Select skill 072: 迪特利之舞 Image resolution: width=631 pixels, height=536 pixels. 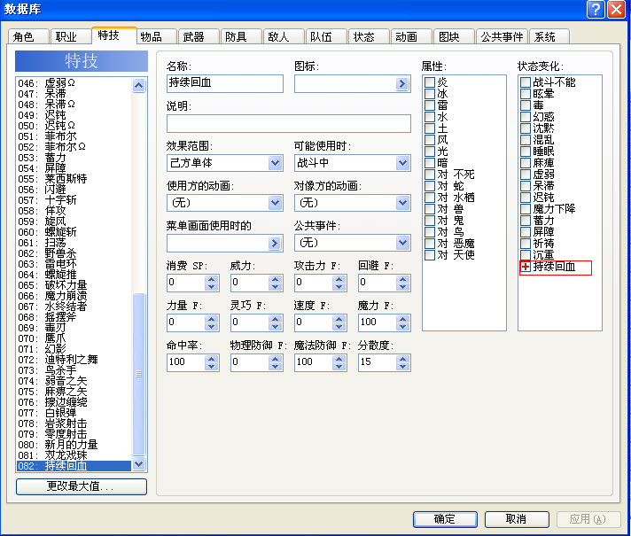[74, 360]
